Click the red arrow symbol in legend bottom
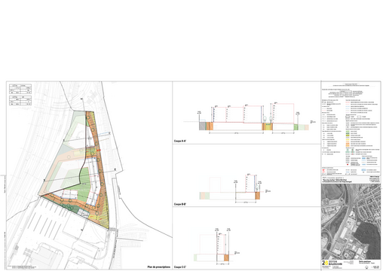The image size is (383, 271). tap(324, 170)
